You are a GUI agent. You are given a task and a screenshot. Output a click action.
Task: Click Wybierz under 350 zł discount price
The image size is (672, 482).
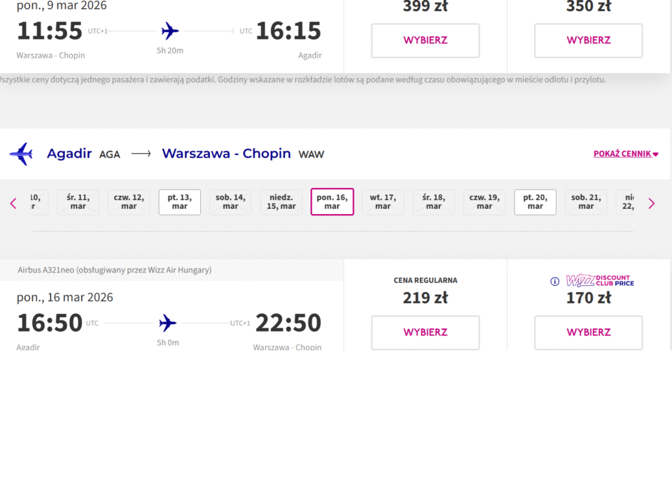point(588,40)
